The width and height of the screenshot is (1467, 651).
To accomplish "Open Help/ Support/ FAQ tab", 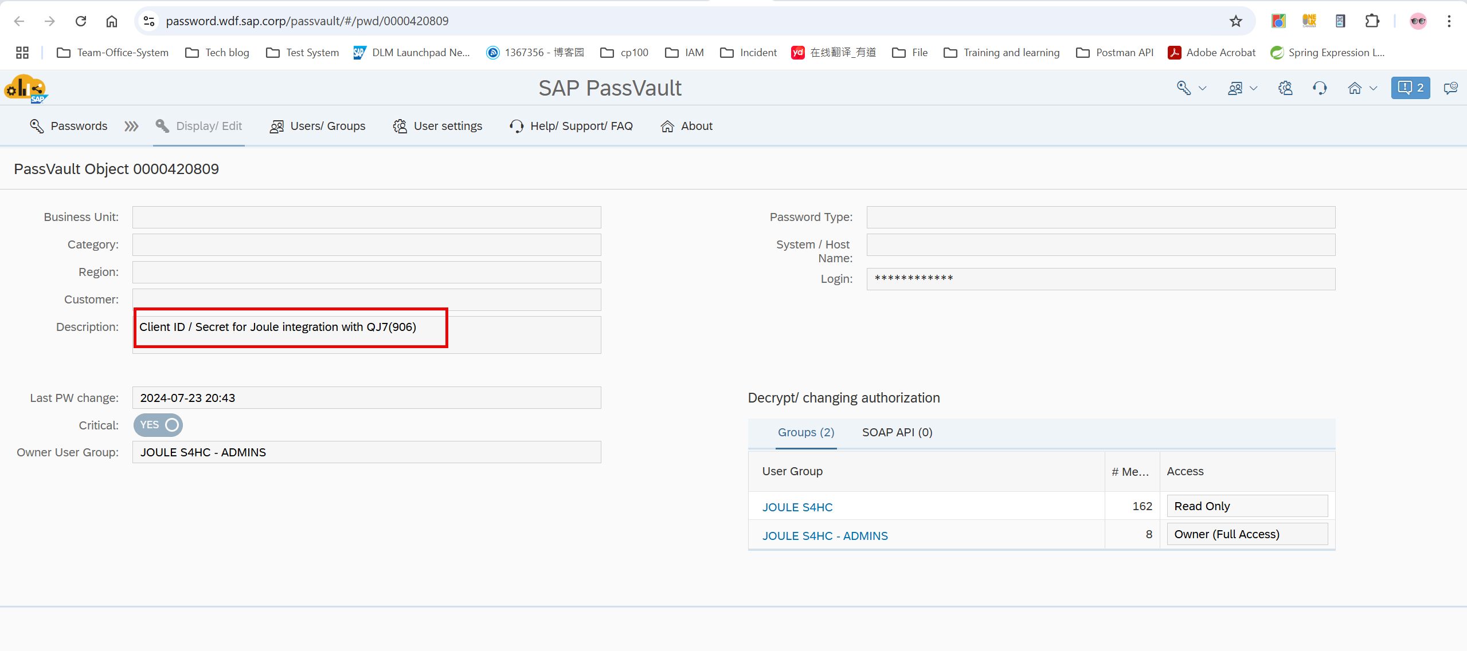I will pos(571,126).
